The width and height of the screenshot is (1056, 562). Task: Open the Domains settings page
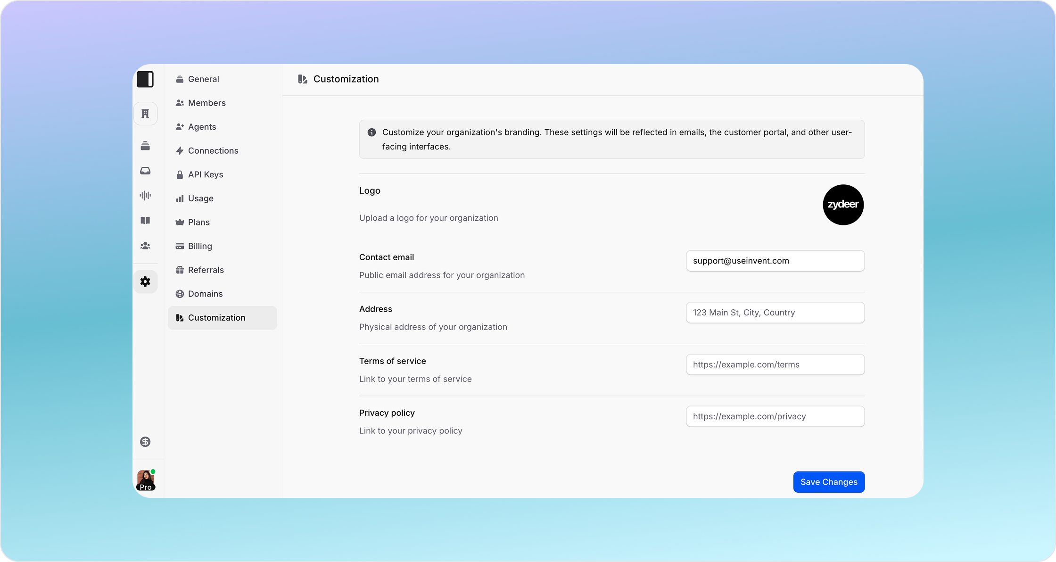(205, 294)
